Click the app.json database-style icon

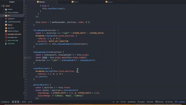click(x=6, y=28)
